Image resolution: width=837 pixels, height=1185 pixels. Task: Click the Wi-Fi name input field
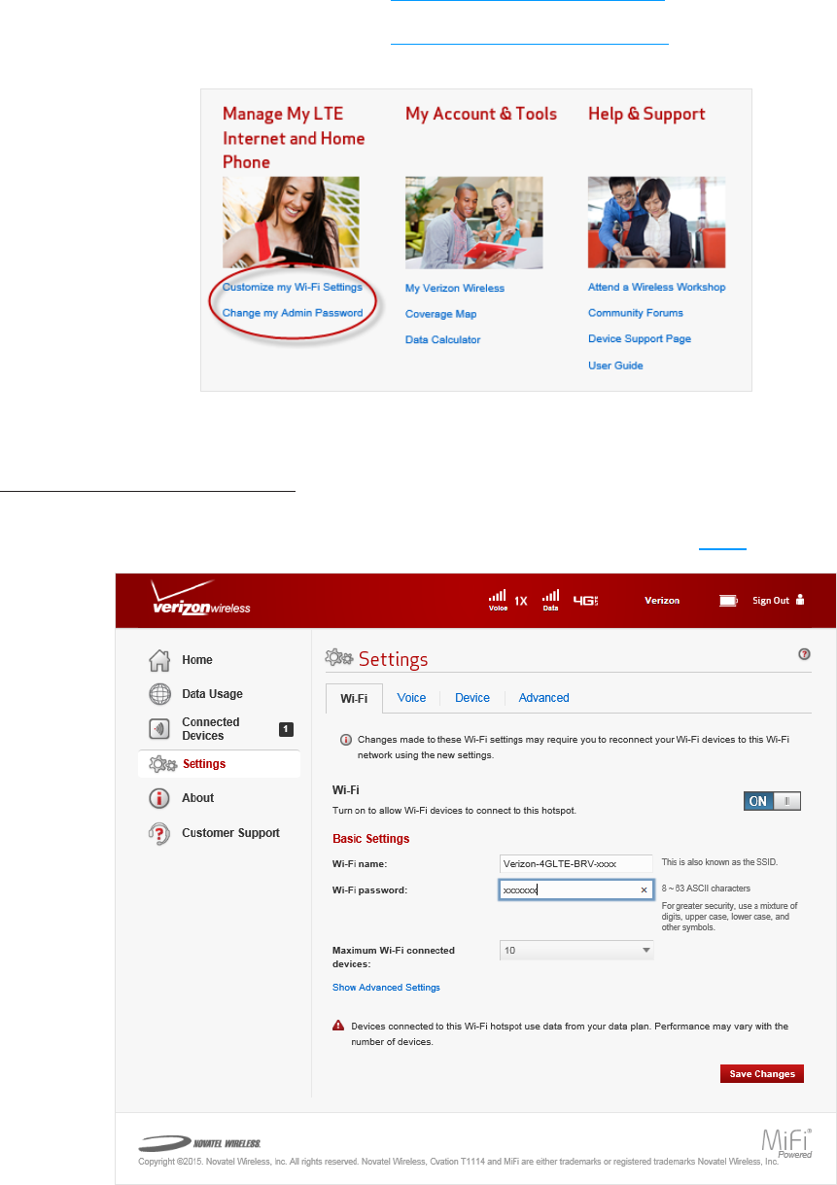point(576,863)
